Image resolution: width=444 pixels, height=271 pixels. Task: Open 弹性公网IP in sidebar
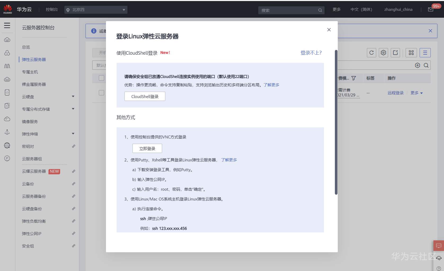point(32,234)
